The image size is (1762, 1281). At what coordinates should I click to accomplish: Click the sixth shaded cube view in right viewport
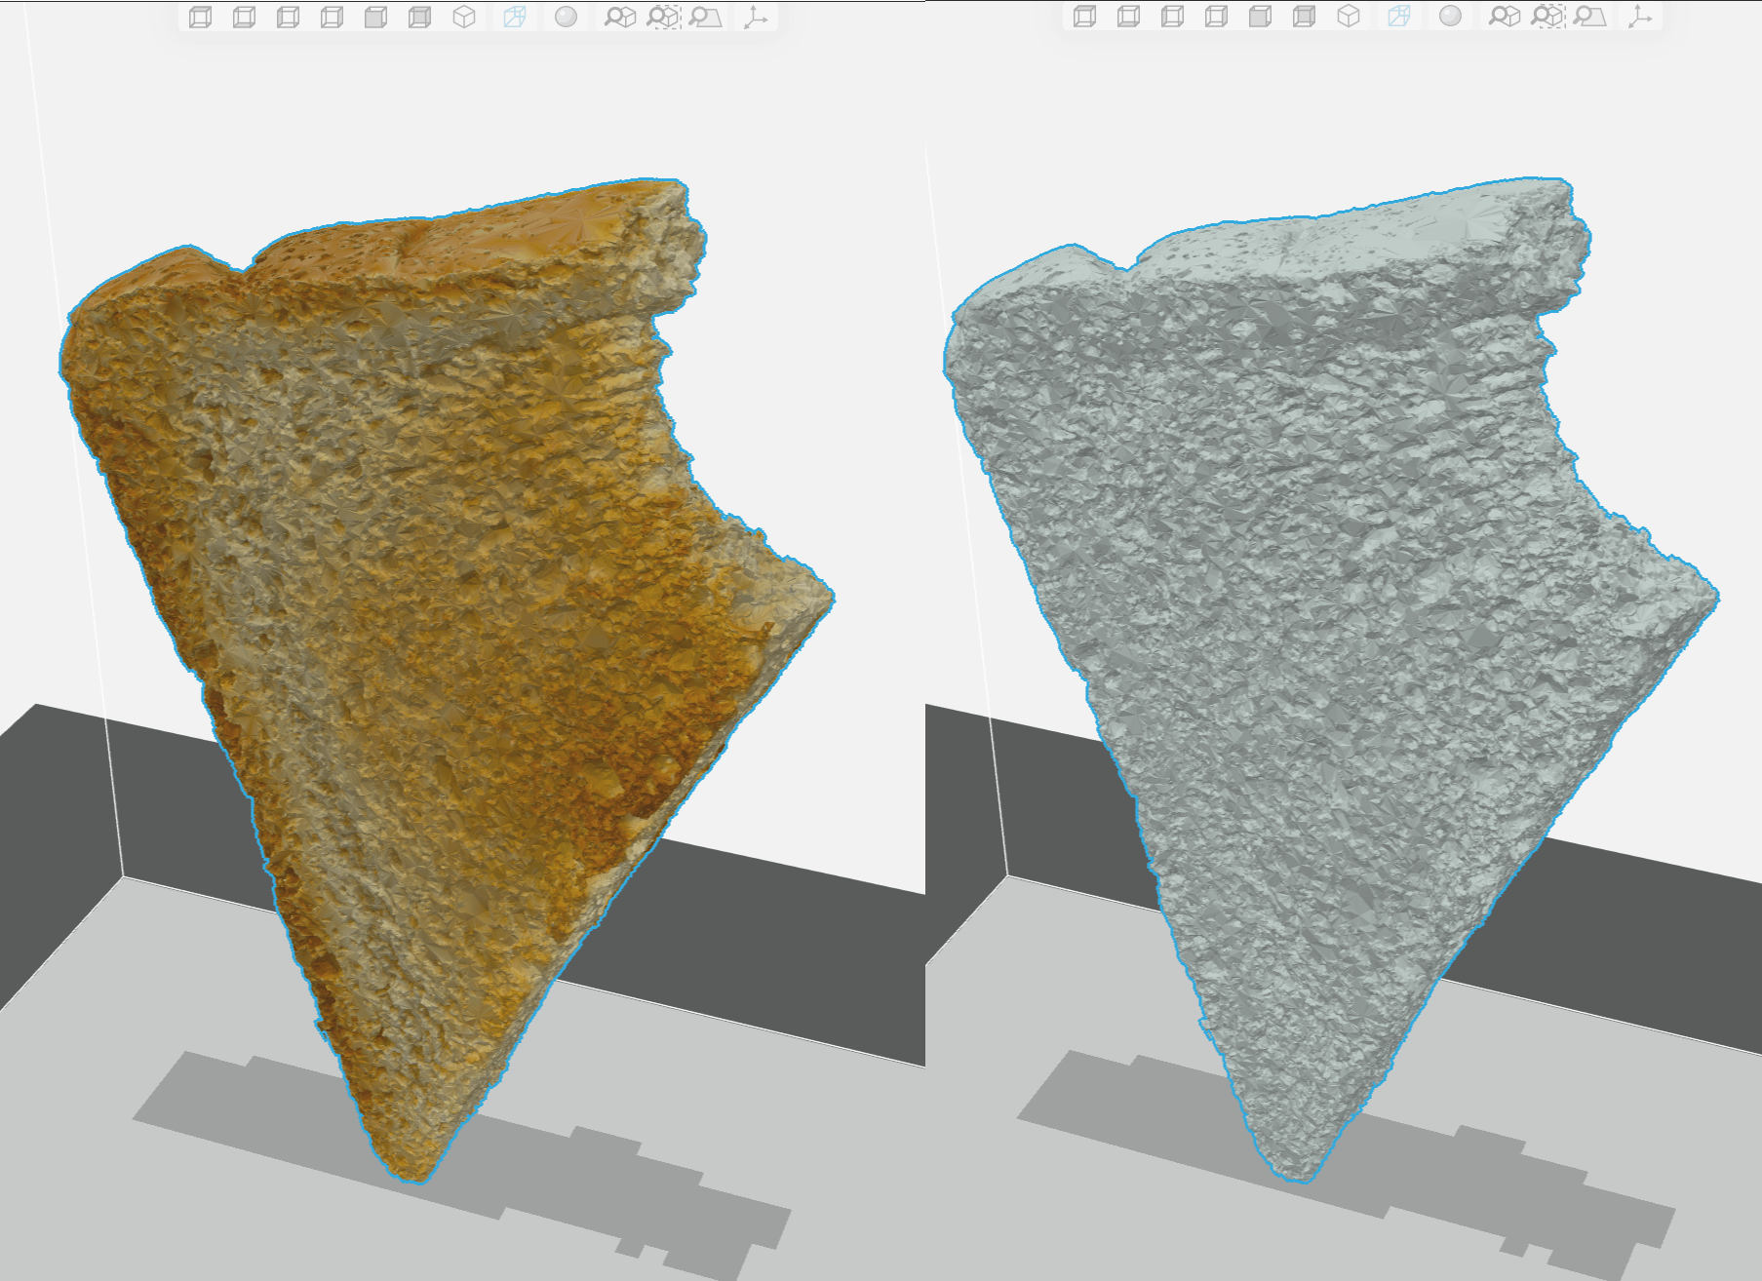coord(1304,17)
